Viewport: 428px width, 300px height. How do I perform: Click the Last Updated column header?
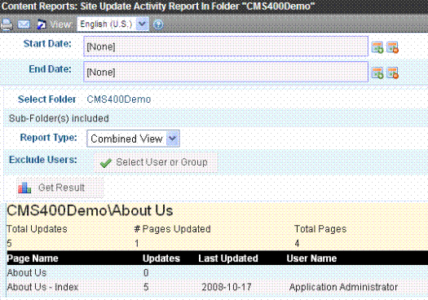pos(228,258)
